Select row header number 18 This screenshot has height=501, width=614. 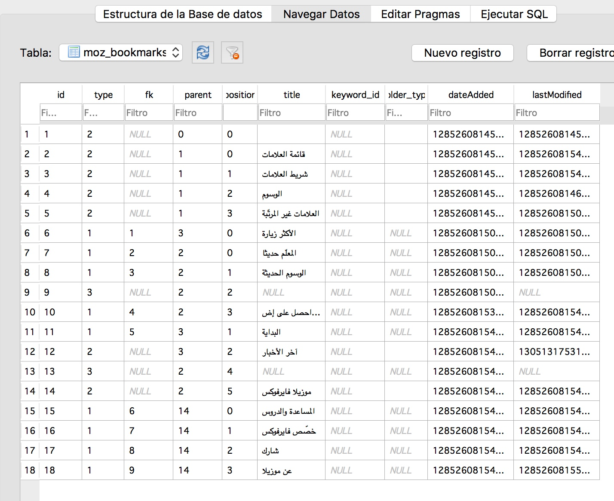click(30, 470)
